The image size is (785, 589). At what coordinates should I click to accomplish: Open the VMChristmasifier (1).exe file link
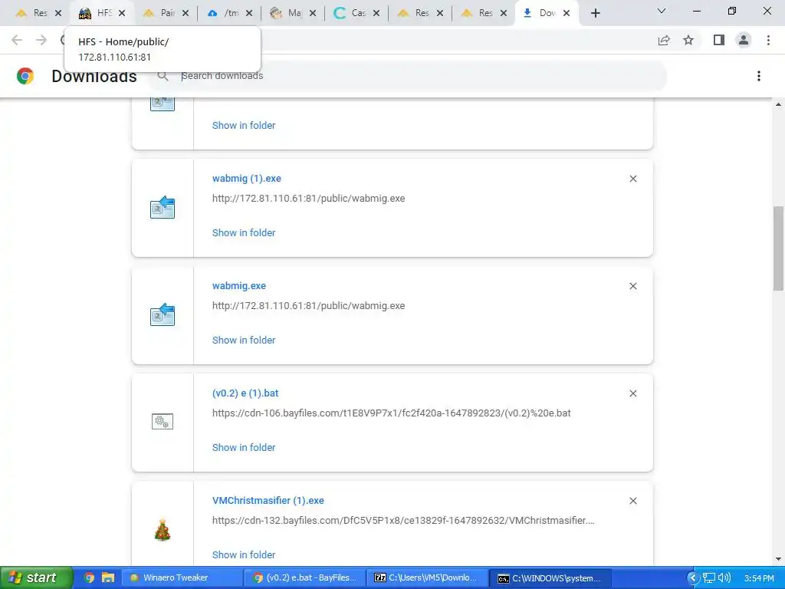coord(268,500)
